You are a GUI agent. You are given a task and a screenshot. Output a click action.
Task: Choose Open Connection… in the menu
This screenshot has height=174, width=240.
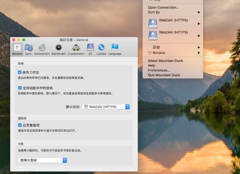[x=163, y=7]
